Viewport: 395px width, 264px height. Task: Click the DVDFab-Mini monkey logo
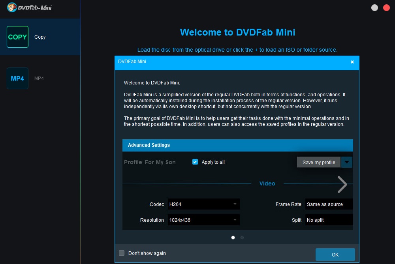click(x=11, y=7)
